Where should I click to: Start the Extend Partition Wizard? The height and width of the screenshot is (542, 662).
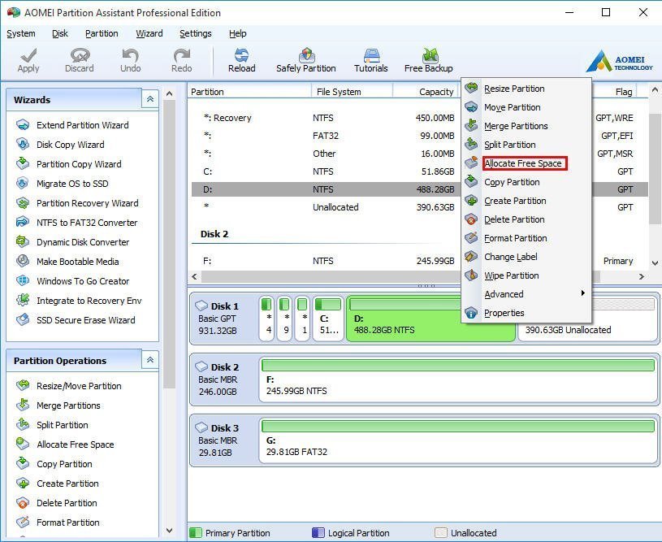pos(82,125)
